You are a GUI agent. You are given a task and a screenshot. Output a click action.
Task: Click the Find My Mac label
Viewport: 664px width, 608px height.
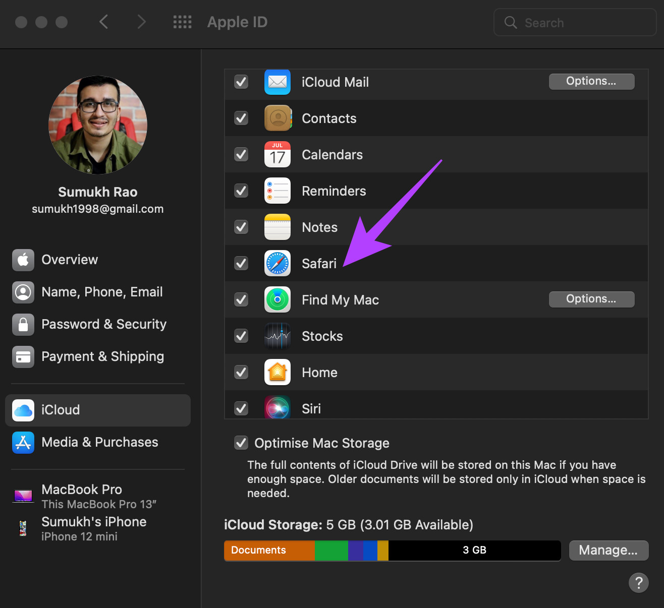[340, 300]
